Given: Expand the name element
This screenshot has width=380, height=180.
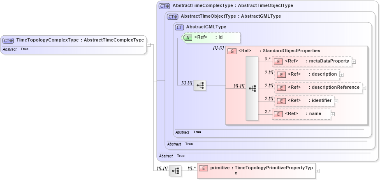Looking at the screenshot, I should (x=333, y=114).
